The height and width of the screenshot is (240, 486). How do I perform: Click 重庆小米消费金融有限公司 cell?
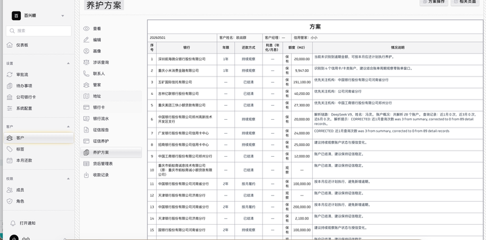[x=187, y=70]
